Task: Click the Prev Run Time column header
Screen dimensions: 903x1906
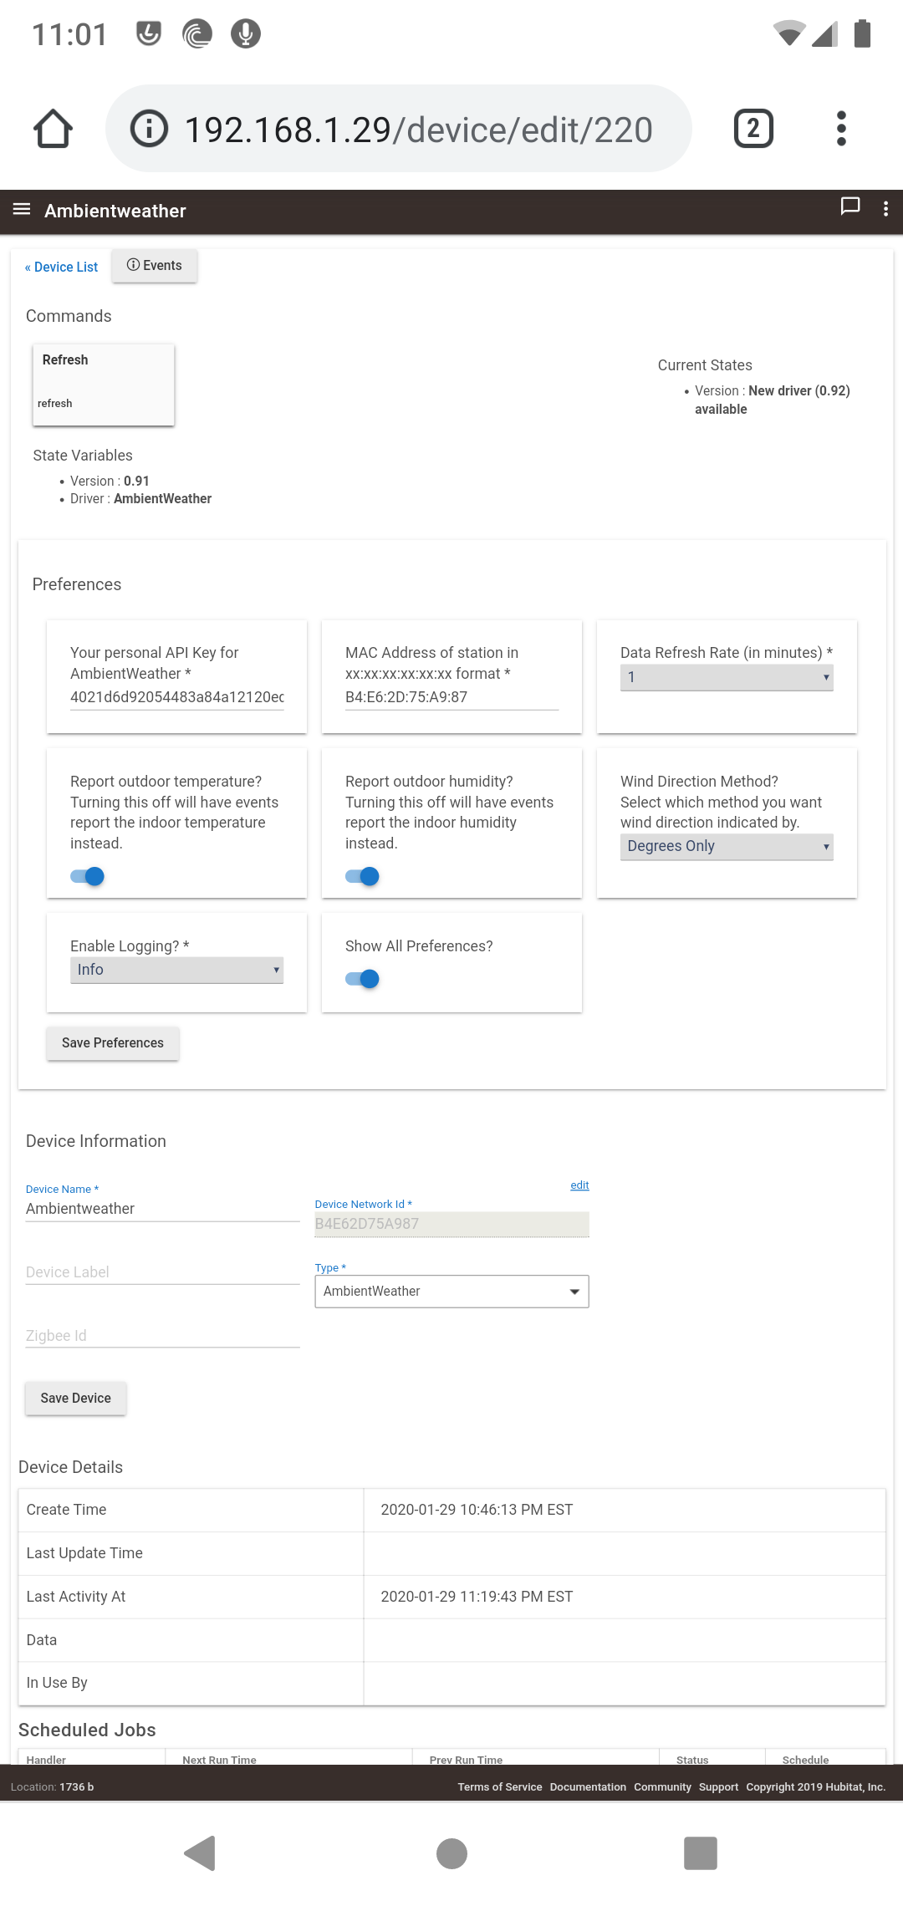Action: pos(466,1759)
